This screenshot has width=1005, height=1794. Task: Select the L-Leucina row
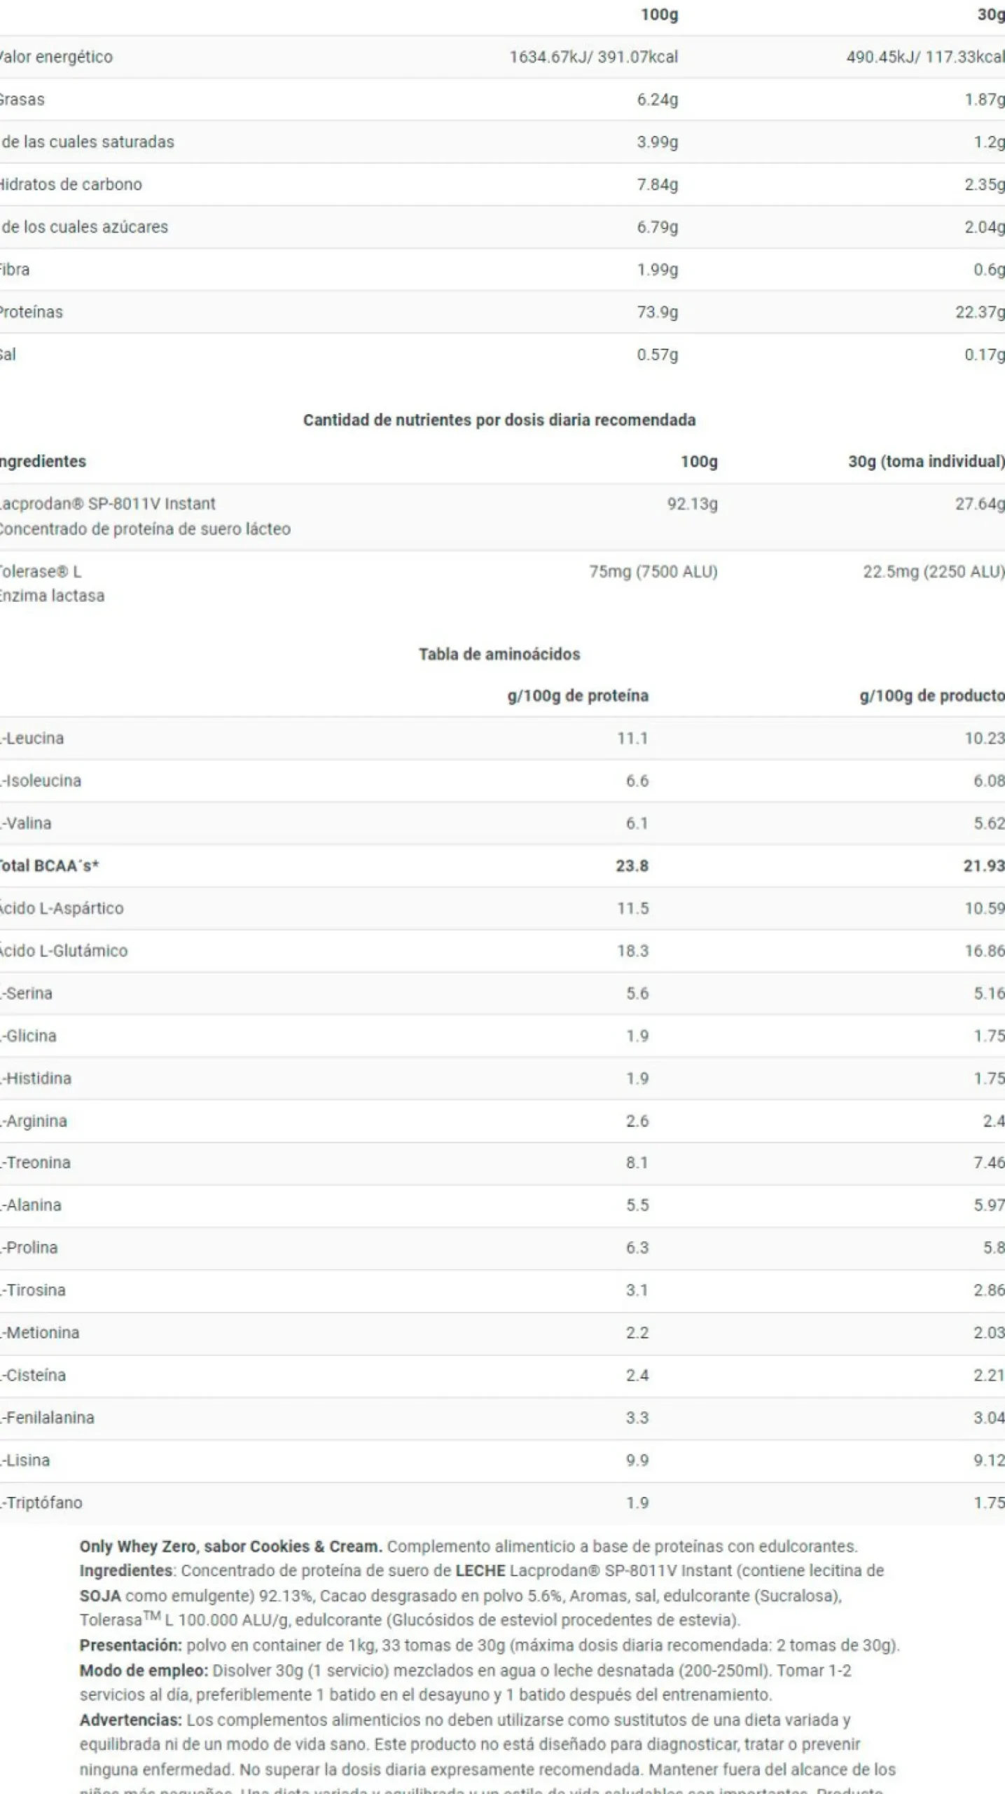tap(502, 738)
